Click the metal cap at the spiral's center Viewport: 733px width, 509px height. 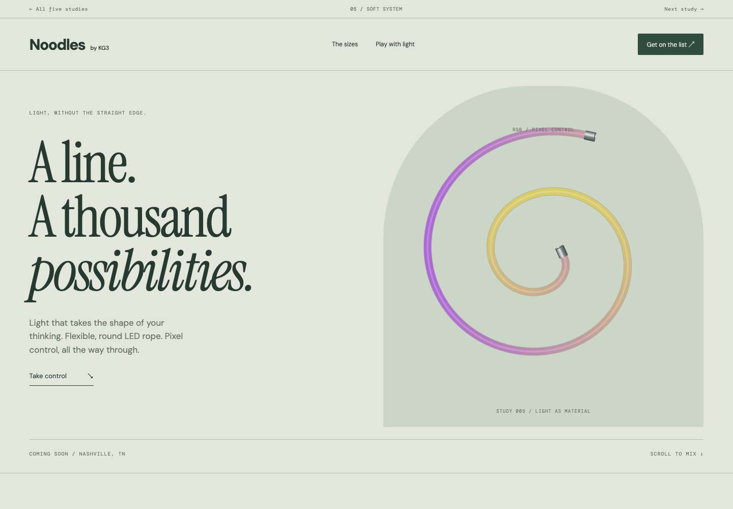561,251
